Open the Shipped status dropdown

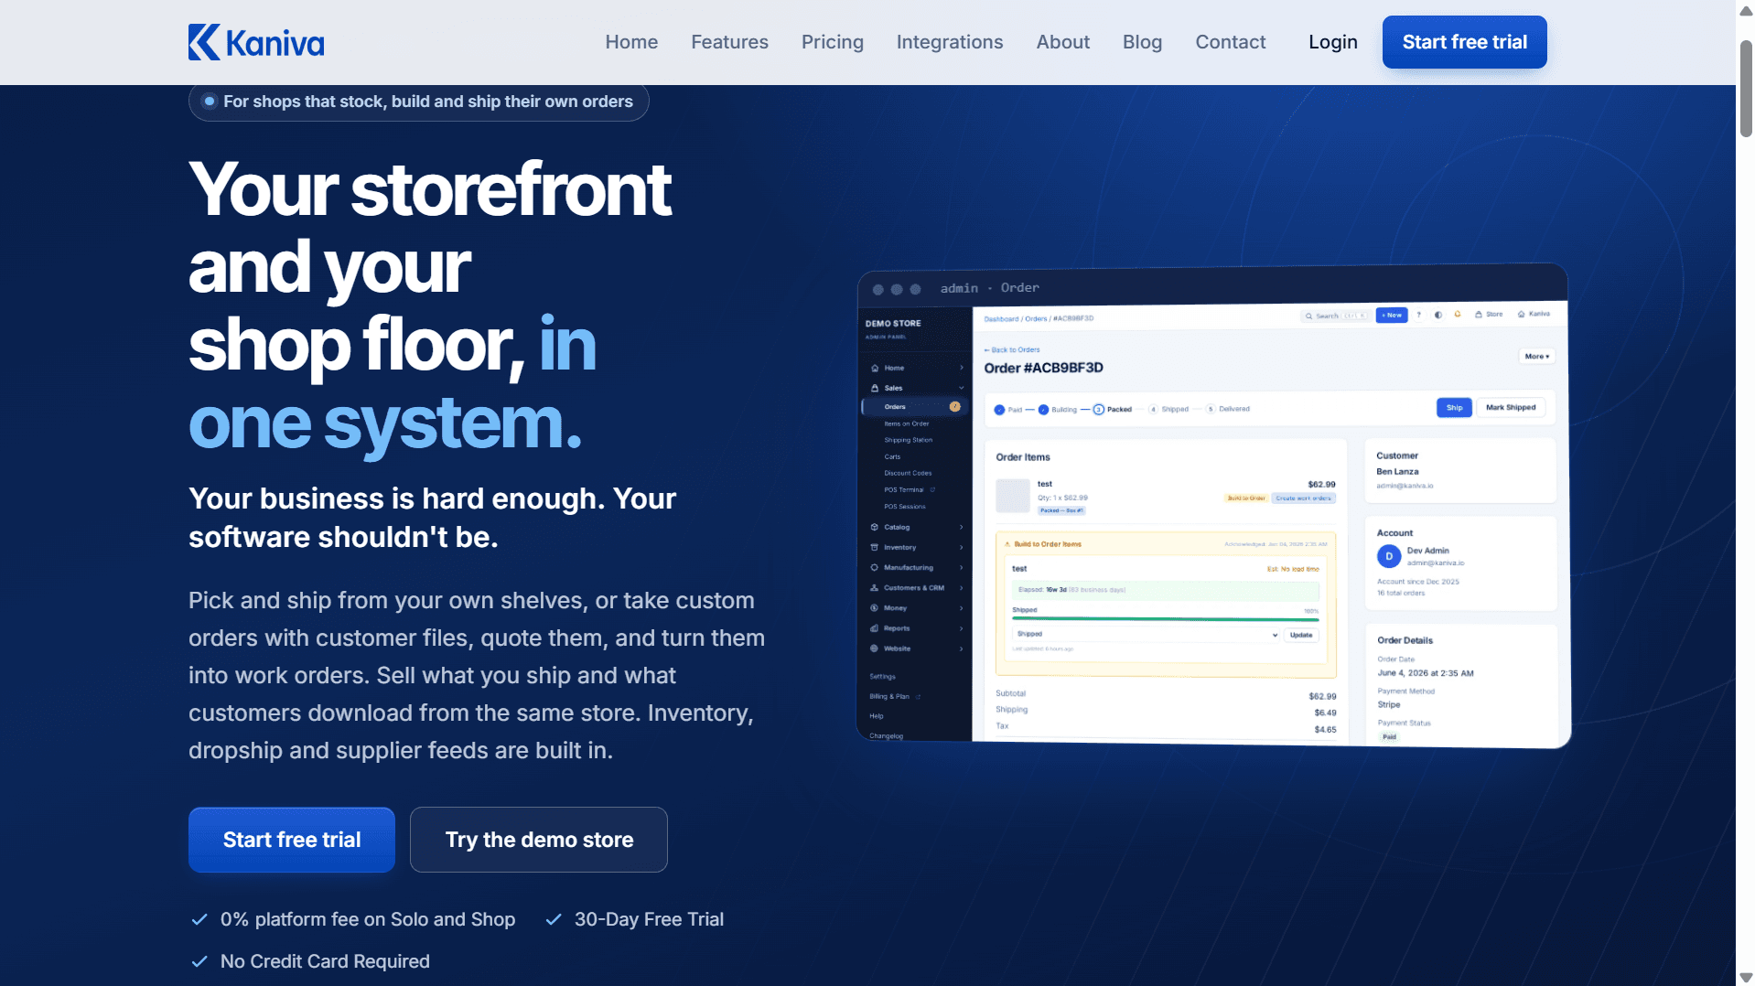[x=1147, y=634]
